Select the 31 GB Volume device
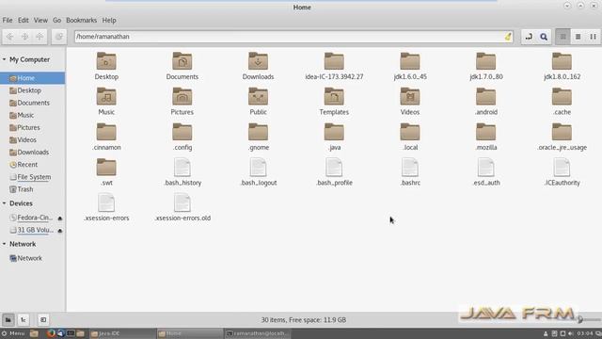 click(x=31, y=230)
